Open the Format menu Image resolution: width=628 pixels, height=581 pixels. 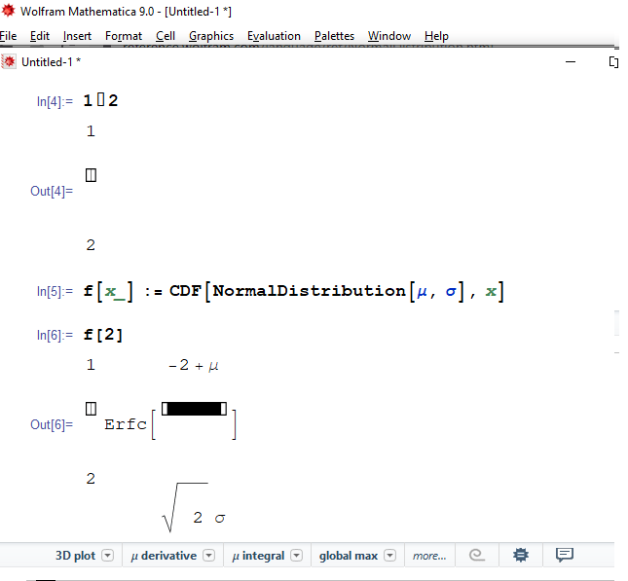coord(124,36)
